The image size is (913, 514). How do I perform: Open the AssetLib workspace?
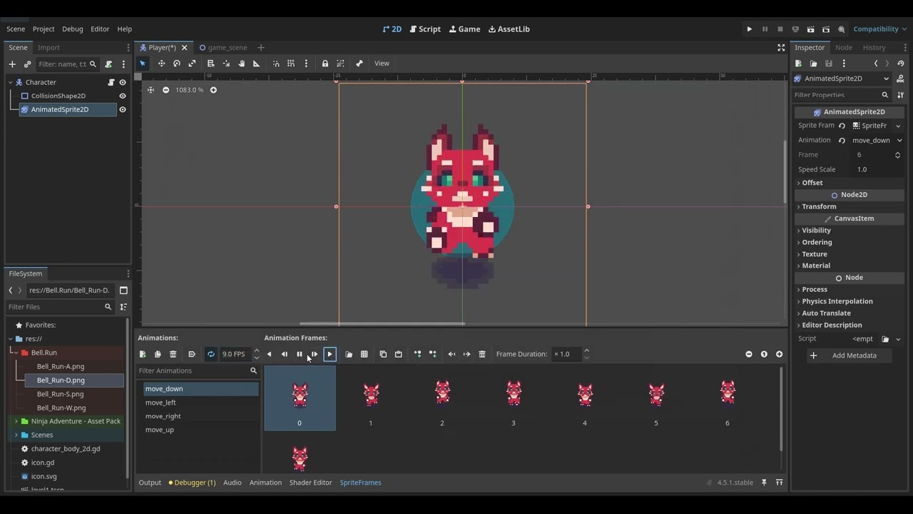pos(509,29)
